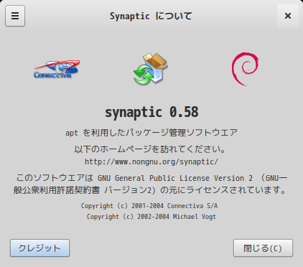The height and width of the screenshot is (267, 303).
Task: Click the 'Copyright (c) 2001-2004 Connectiva S/A' line
Action: tap(149, 206)
